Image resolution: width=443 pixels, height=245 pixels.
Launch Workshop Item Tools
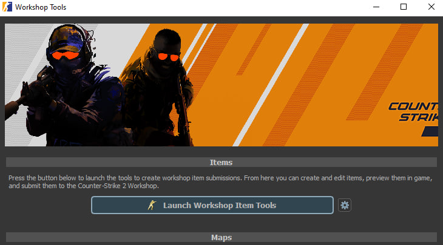click(212, 205)
